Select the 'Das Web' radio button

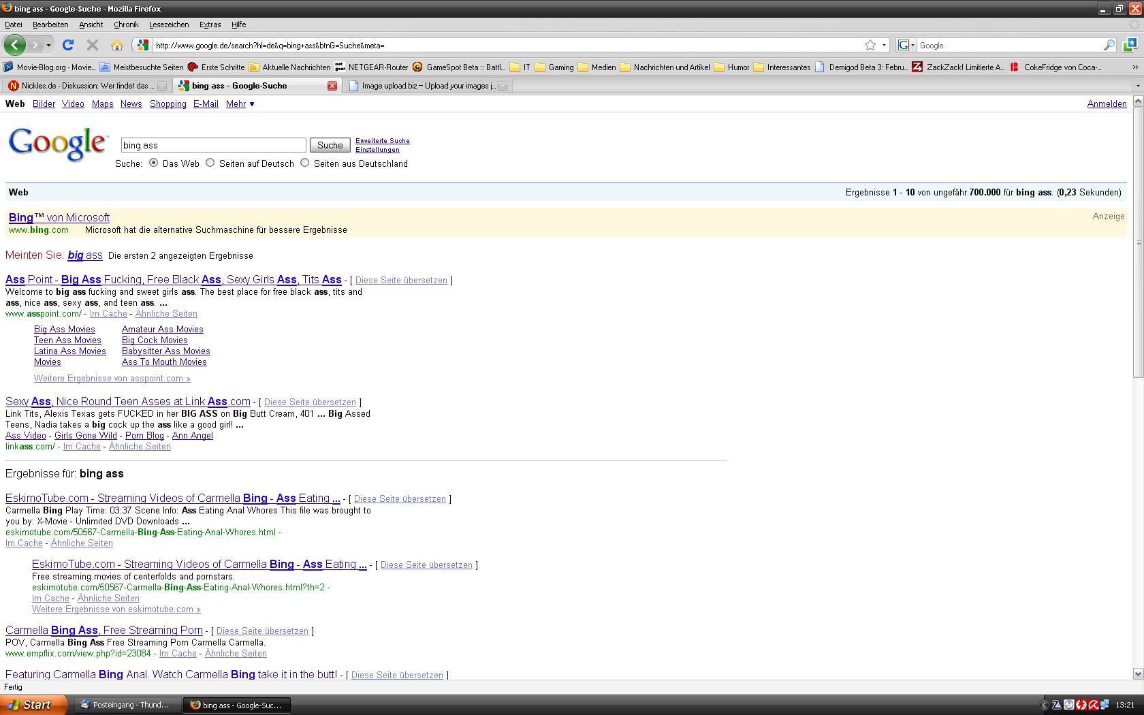tap(153, 163)
